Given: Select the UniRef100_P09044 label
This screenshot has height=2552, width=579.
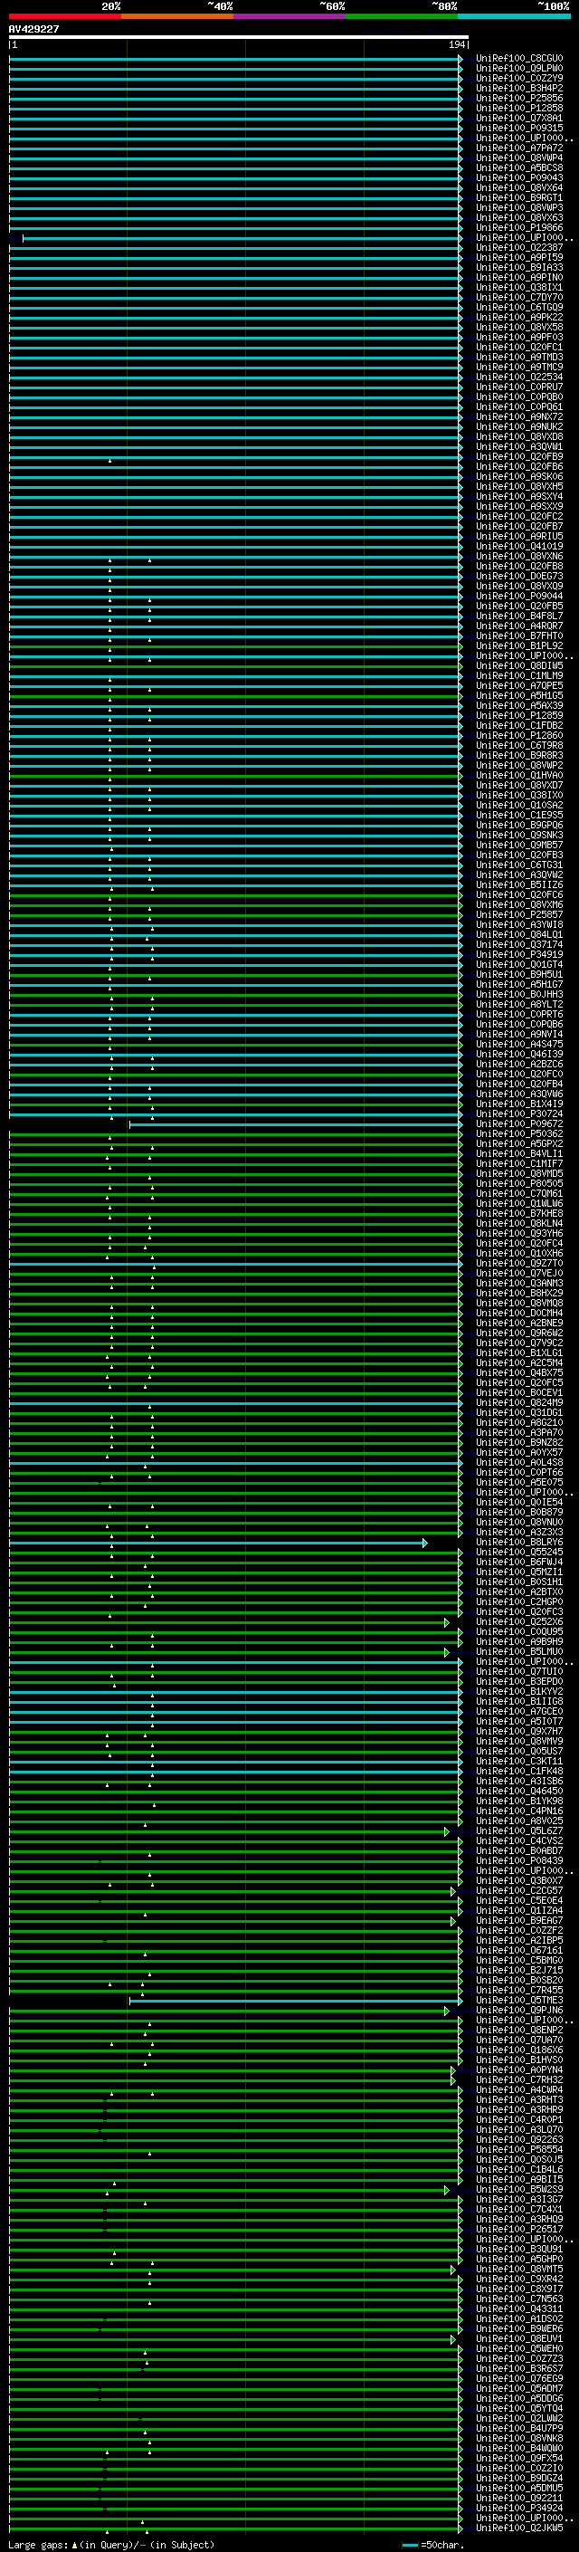Looking at the screenshot, I should [x=518, y=597].
